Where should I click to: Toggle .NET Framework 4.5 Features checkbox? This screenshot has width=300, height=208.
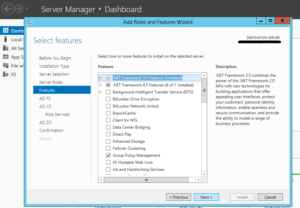point(108,85)
